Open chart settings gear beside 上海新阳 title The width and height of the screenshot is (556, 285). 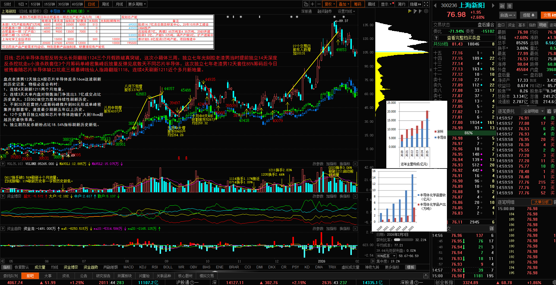point(46,11)
